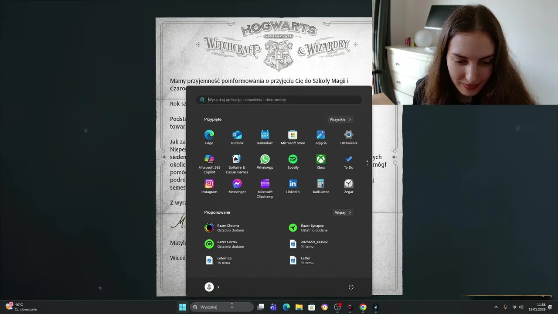Launch the Zdjęcia app
This screenshot has width=558, height=314.
point(321,137)
